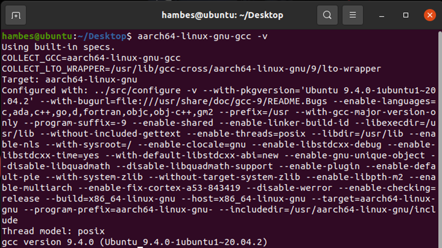
Task: Open the terminal search magnifier icon
Action: [327, 15]
